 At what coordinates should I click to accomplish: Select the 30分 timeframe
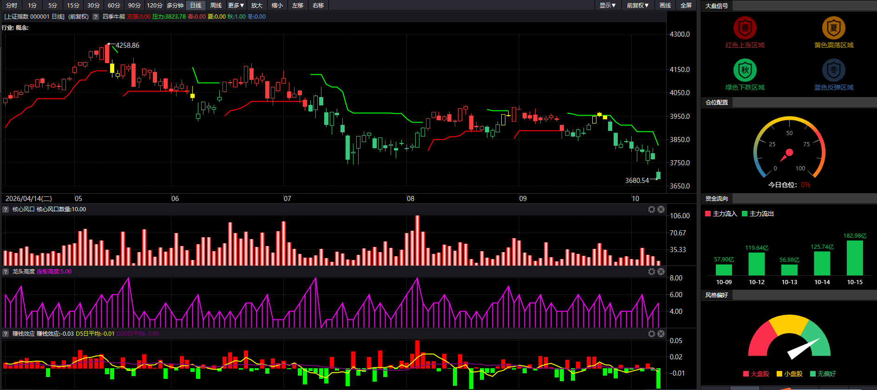(x=93, y=5)
